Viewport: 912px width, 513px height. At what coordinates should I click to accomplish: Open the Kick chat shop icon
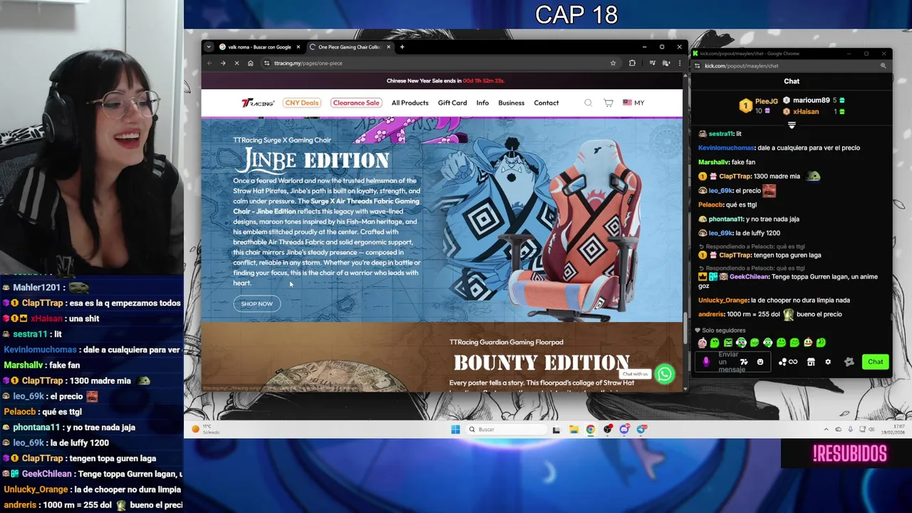pos(811,362)
